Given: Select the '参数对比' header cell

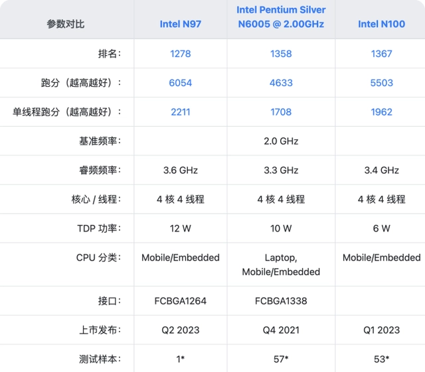Looking at the screenshot, I should click(65, 24).
